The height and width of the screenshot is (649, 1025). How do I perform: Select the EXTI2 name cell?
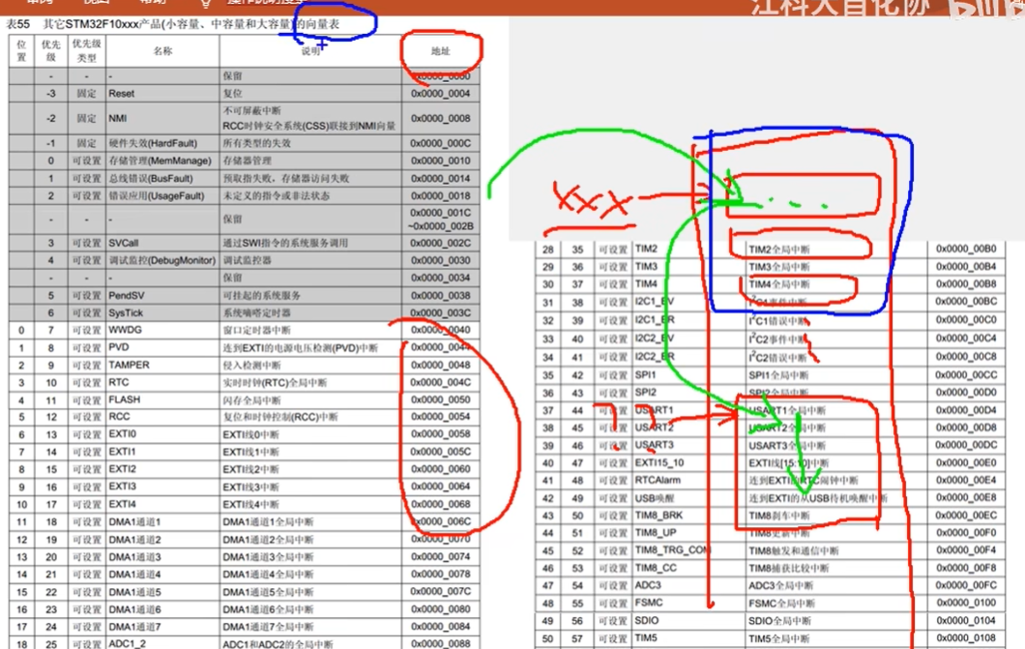click(x=162, y=469)
